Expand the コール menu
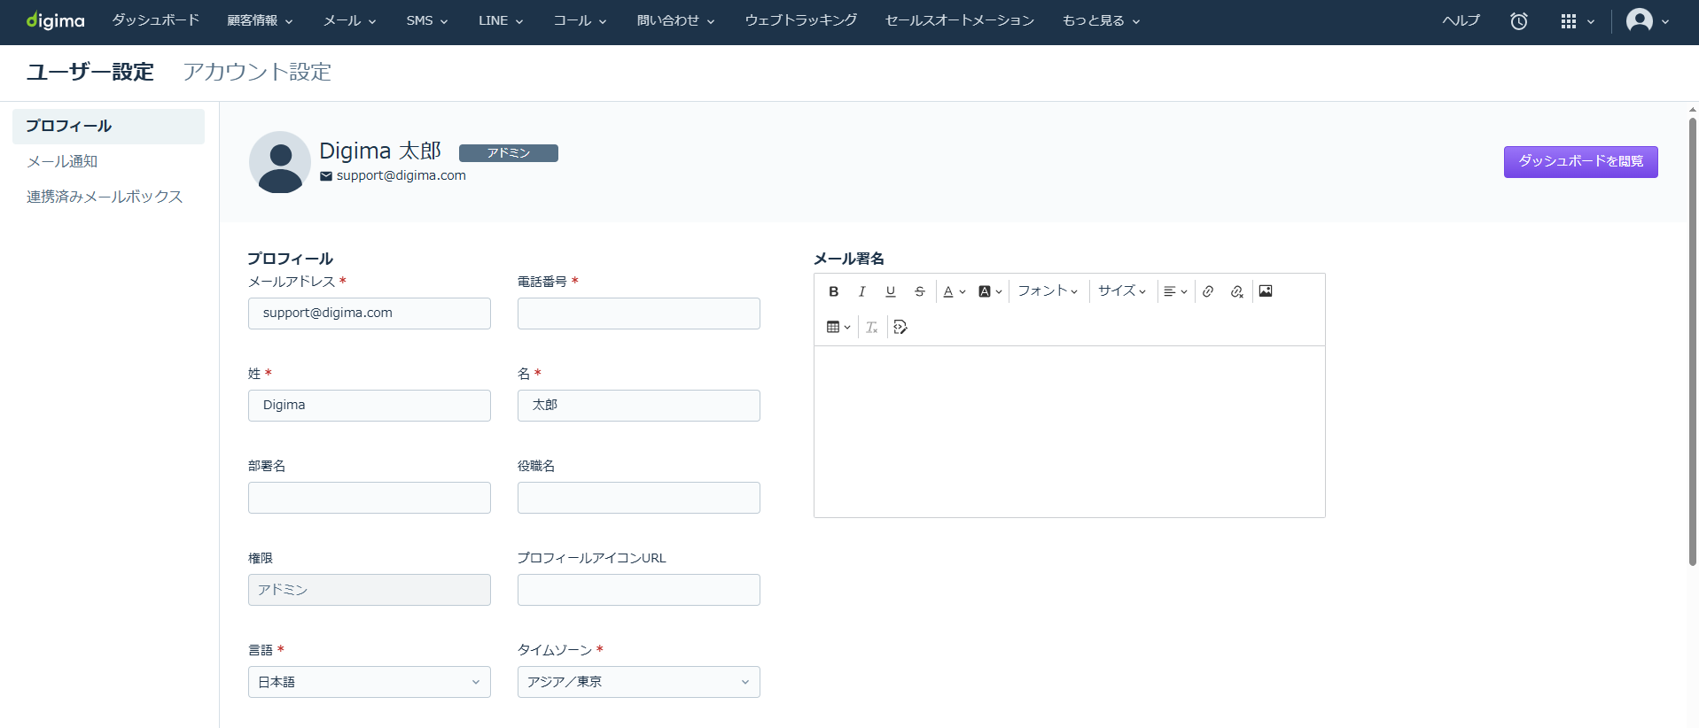 tap(580, 20)
